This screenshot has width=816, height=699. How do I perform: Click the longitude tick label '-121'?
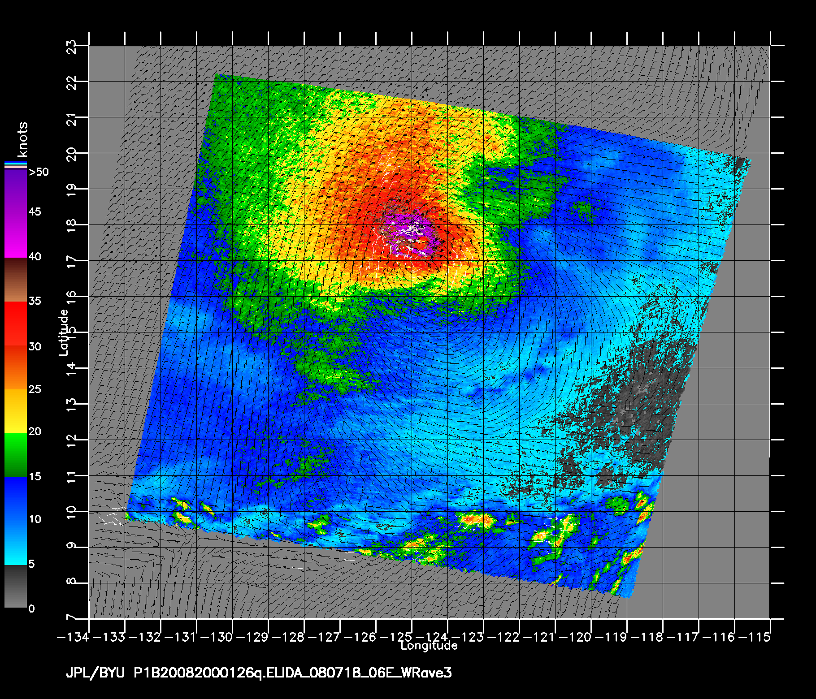(x=539, y=637)
